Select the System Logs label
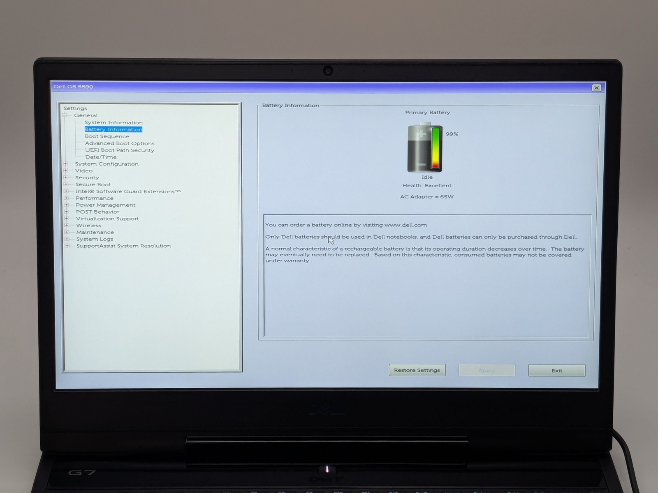 click(95, 239)
